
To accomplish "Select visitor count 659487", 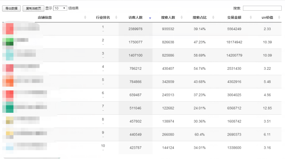I will pos(135,95).
